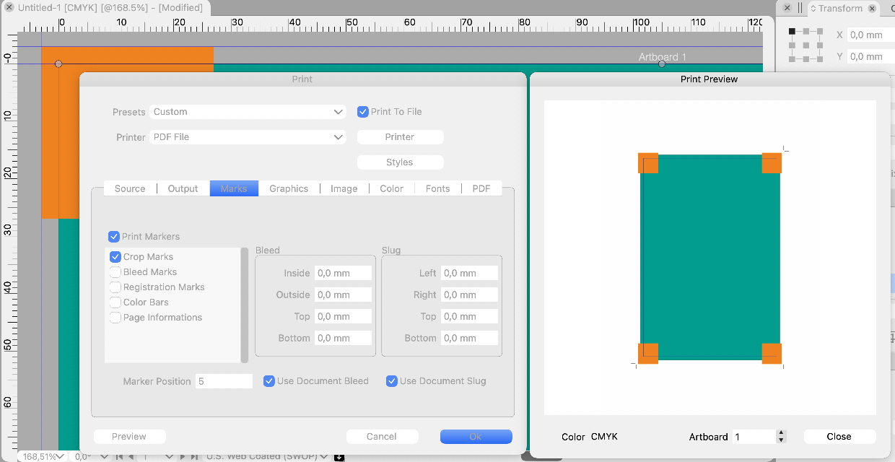
Task: Toggle the Use Document Bleed checkbox
Action: pyautogui.click(x=269, y=381)
